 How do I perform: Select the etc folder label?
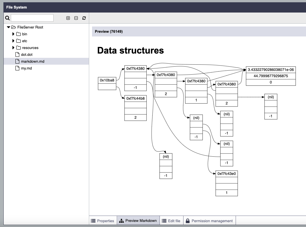coord(25,41)
